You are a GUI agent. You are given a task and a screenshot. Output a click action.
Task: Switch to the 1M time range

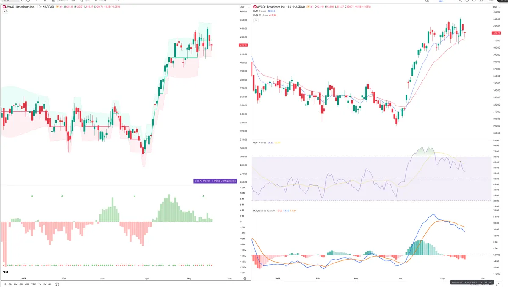pyautogui.click(x=16, y=284)
